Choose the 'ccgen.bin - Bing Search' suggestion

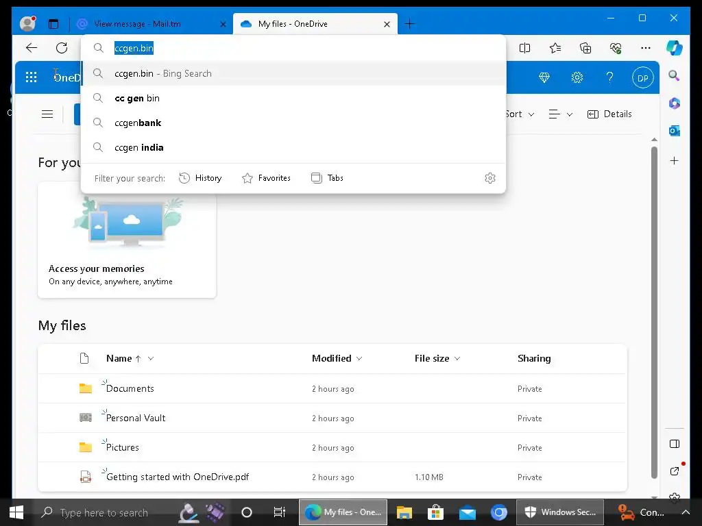[293, 73]
